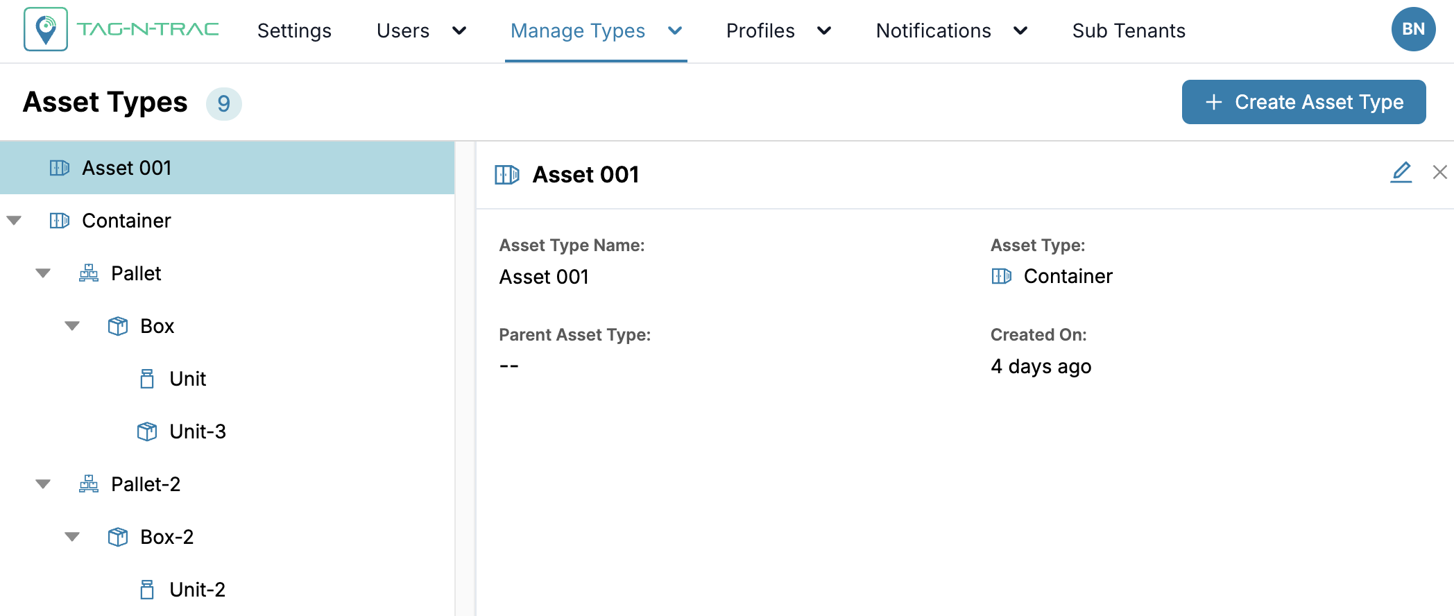
Task: Click the Unit-3 cube icon in tree
Action: tap(147, 431)
